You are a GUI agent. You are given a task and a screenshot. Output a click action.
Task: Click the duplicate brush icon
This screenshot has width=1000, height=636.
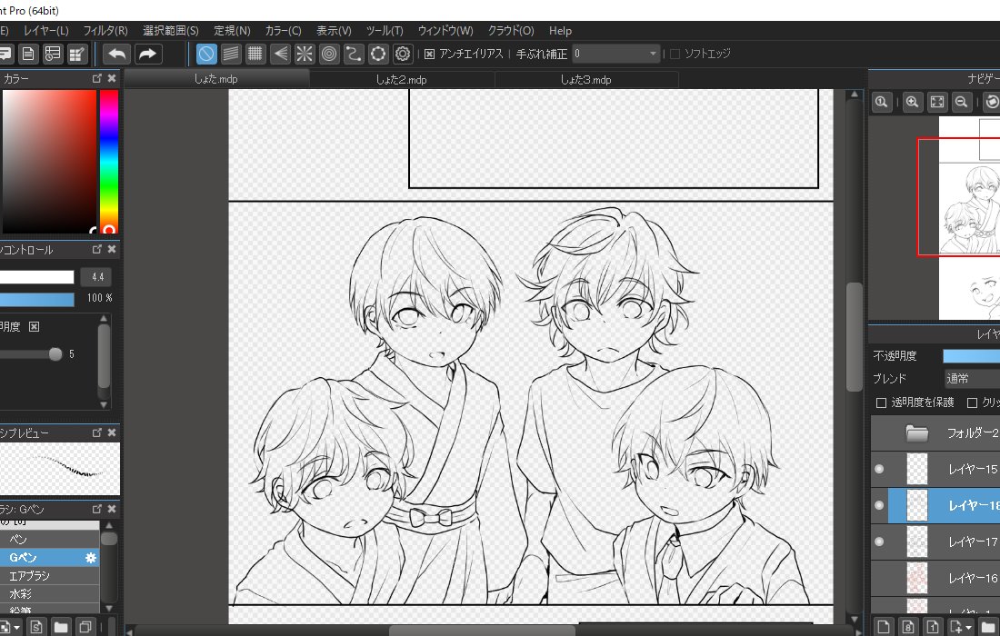coord(85,627)
